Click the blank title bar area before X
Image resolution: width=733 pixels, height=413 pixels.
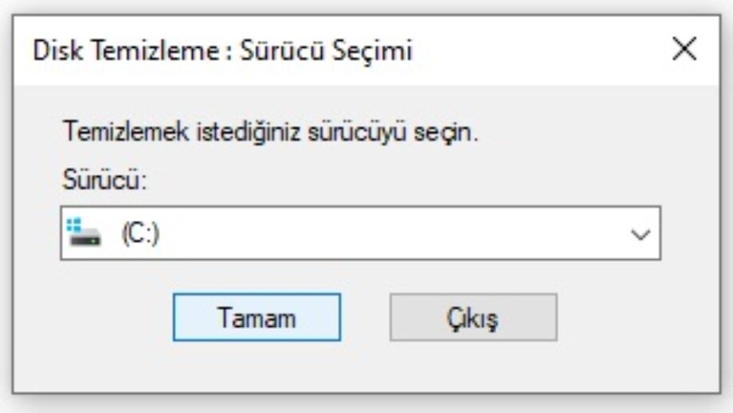(x=542, y=51)
